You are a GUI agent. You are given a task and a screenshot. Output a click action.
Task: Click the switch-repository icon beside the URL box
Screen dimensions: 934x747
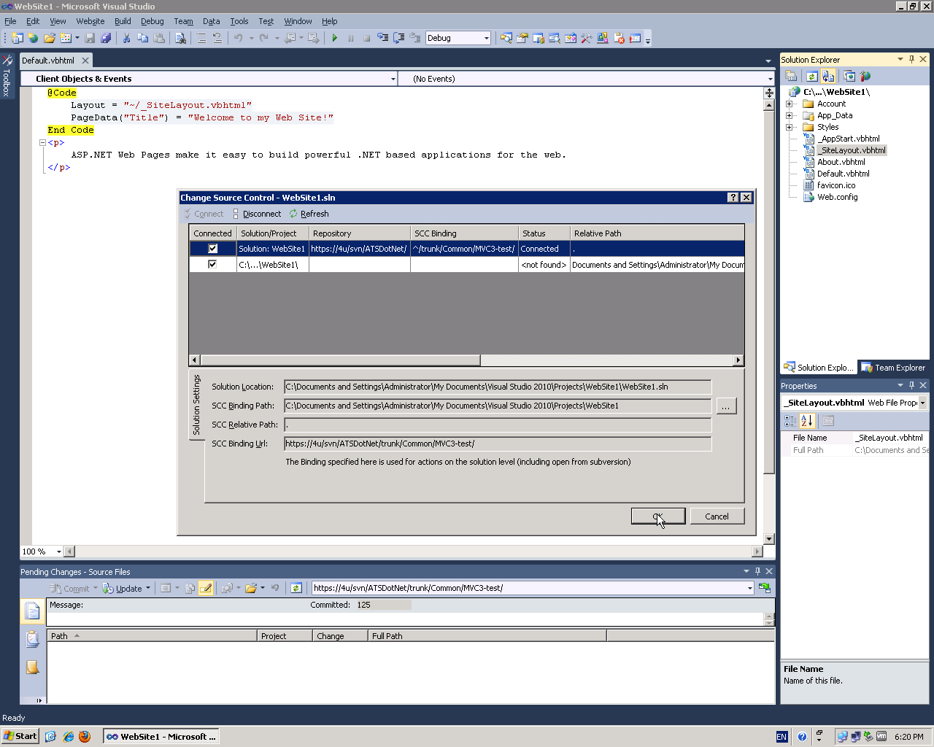point(765,588)
